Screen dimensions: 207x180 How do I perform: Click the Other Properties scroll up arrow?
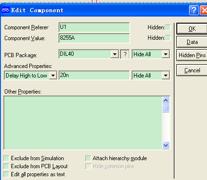pos(166,101)
